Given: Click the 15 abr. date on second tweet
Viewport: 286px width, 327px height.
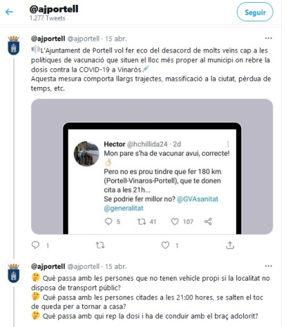Looking at the screenshot, I should coord(116,266).
